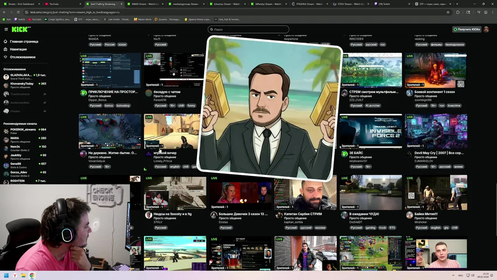Open the На деревне stream thumbnail

pos(110,131)
